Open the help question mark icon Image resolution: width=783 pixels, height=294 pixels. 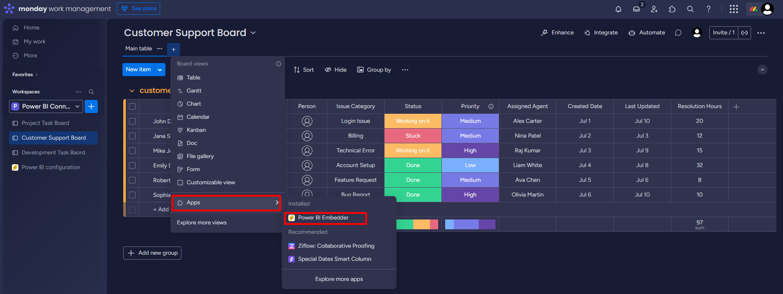(x=708, y=9)
